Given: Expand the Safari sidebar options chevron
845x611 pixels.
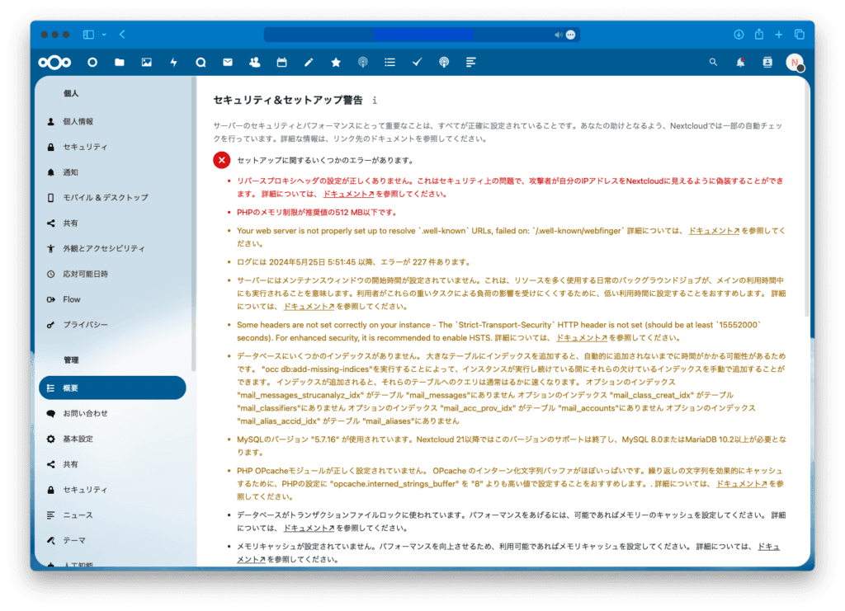Looking at the screenshot, I should click(x=104, y=35).
